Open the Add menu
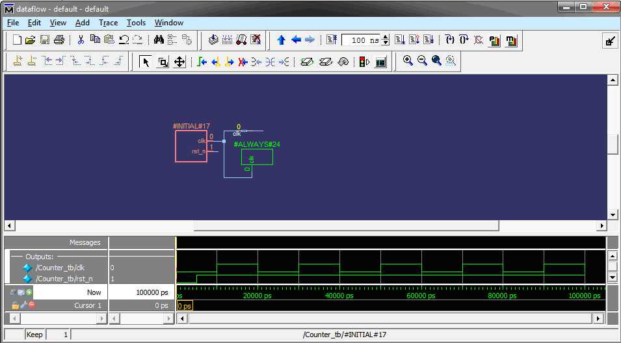This screenshot has height=343, width=621. point(83,23)
